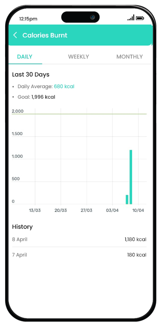Tap the Calories Burnt header title

(x=45, y=35)
